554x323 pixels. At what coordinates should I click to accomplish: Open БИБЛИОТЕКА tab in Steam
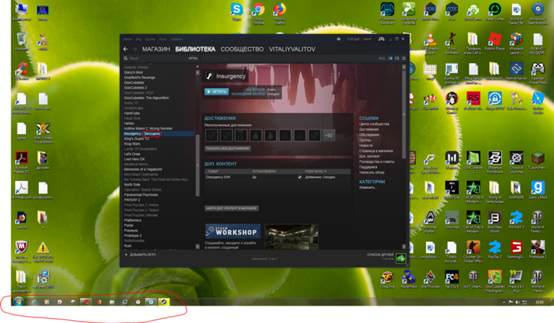195,49
